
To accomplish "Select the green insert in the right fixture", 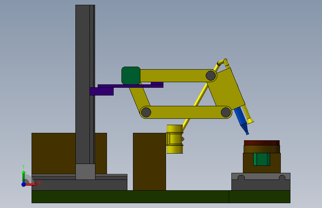I will pos(261,159).
